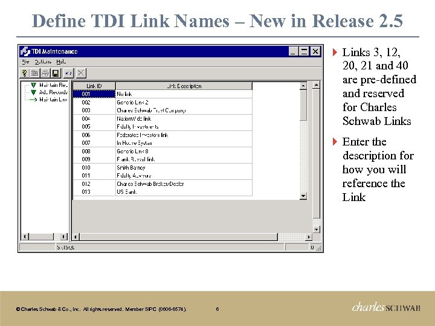Click the Federated Investors link cell
This screenshot has width=435, height=326.
(184, 135)
